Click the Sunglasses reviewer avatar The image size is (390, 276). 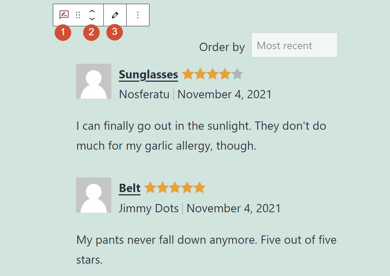[x=94, y=81]
